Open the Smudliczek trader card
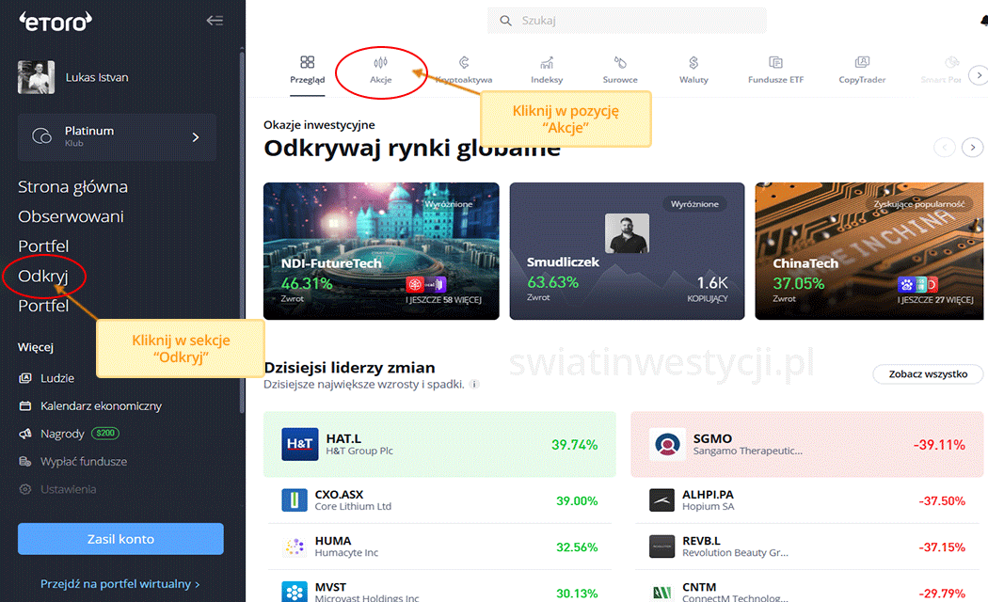988x602 pixels. [x=627, y=251]
